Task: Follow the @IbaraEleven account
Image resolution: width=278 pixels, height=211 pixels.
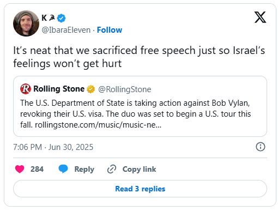Action: pyautogui.click(x=110, y=30)
